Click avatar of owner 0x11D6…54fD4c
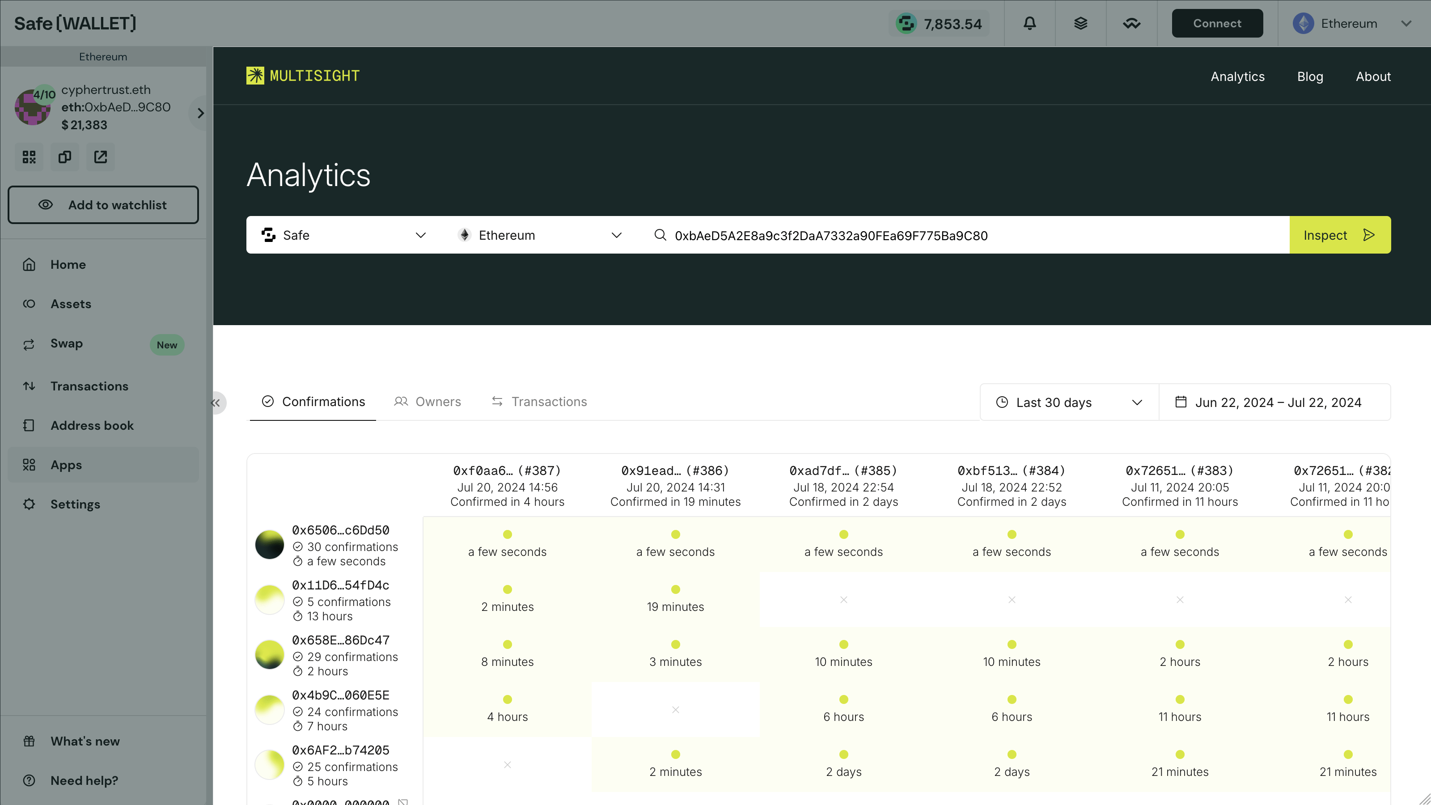 pyautogui.click(x=269, y=599)
